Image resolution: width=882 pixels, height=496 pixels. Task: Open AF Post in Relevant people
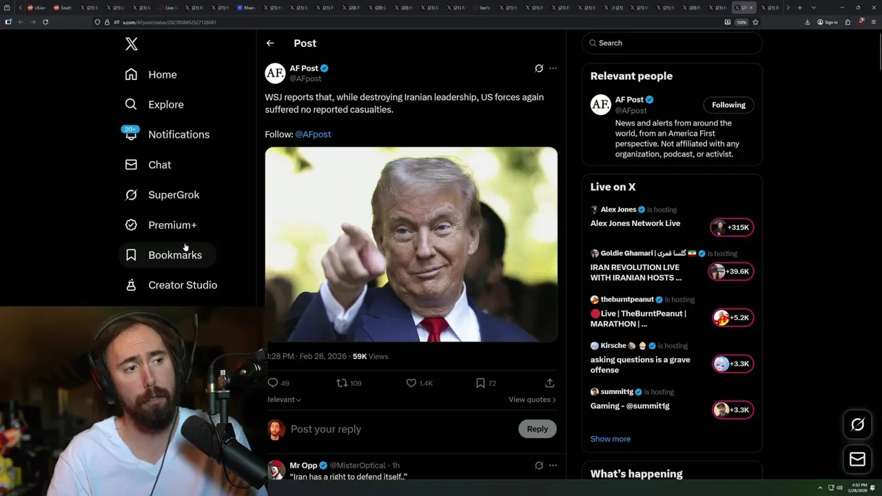pyautogui.click(x=629, y=100)
